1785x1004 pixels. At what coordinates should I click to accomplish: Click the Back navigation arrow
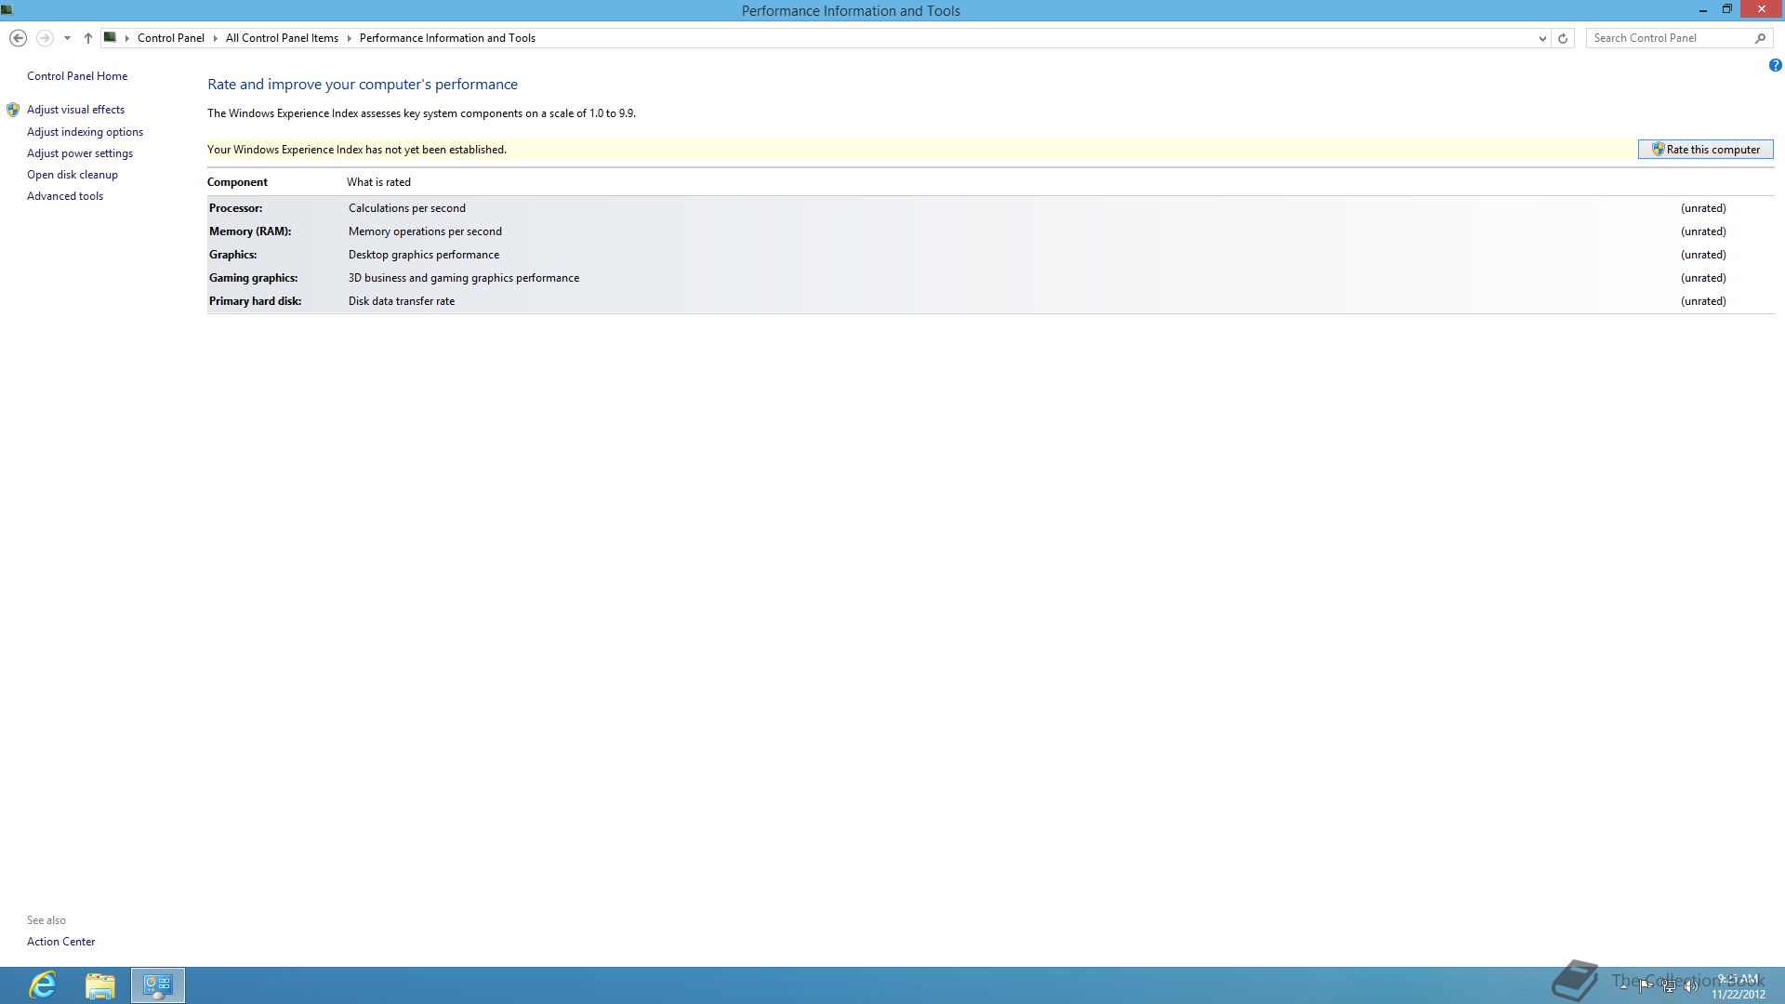coord(18,38)
